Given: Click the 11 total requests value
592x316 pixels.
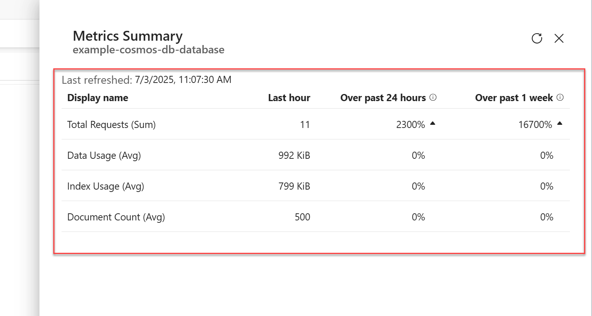Looking at the screenshot, I should pyautogui.click(x=305, y=124).
